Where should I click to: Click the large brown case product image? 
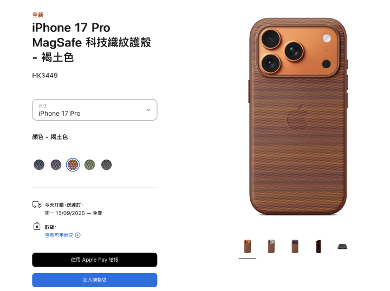click(298, 116)
